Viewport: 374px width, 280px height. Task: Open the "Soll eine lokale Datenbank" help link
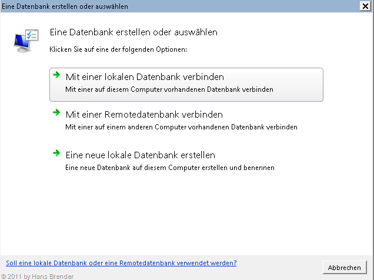[x=121, y=262]
